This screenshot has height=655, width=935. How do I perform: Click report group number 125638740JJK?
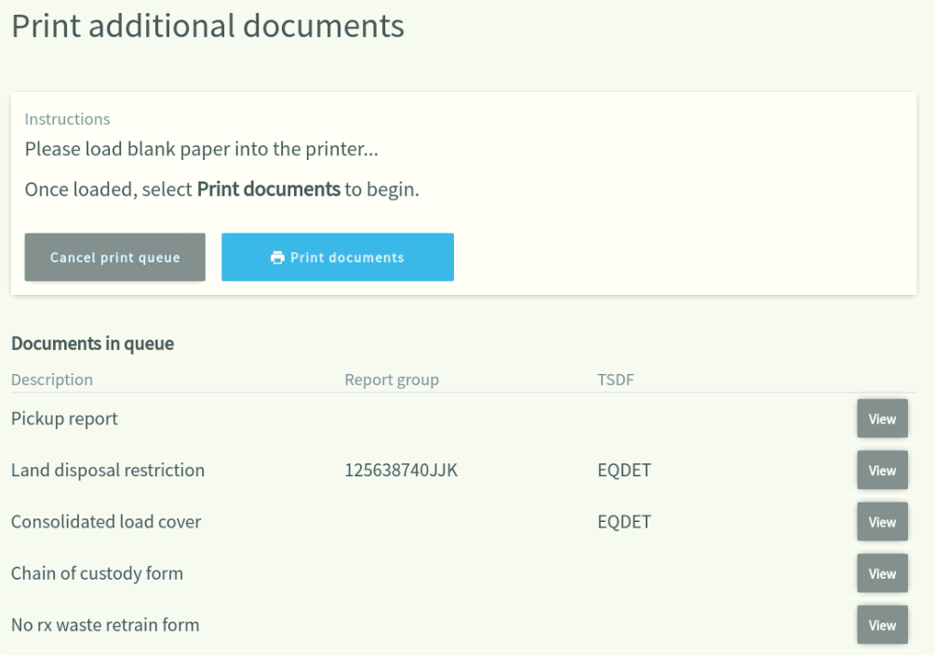pyautogui.click(x=401, y=470)
